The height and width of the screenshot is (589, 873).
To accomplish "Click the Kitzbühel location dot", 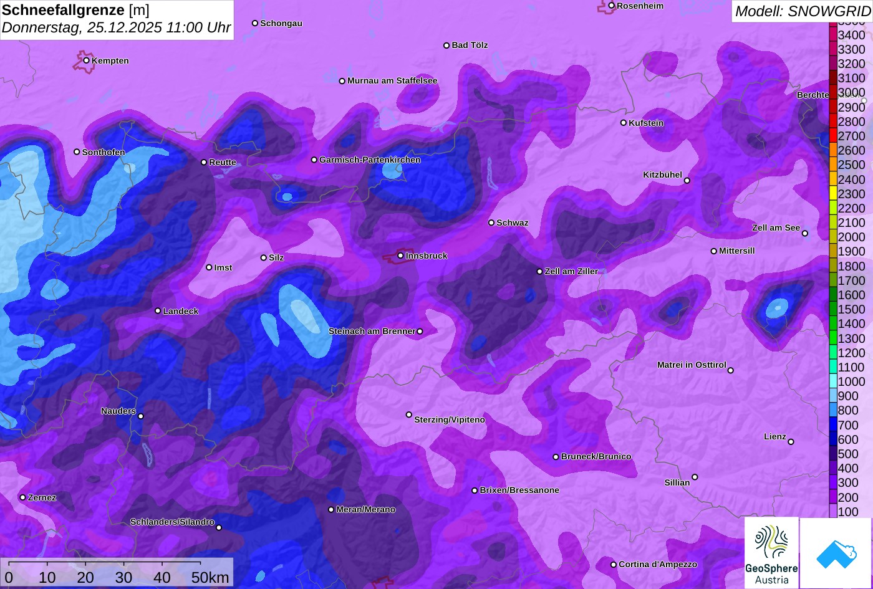I will [687, 181].
